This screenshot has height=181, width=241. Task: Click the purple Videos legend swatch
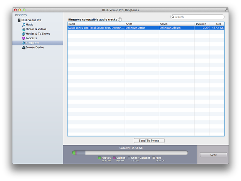114,158
